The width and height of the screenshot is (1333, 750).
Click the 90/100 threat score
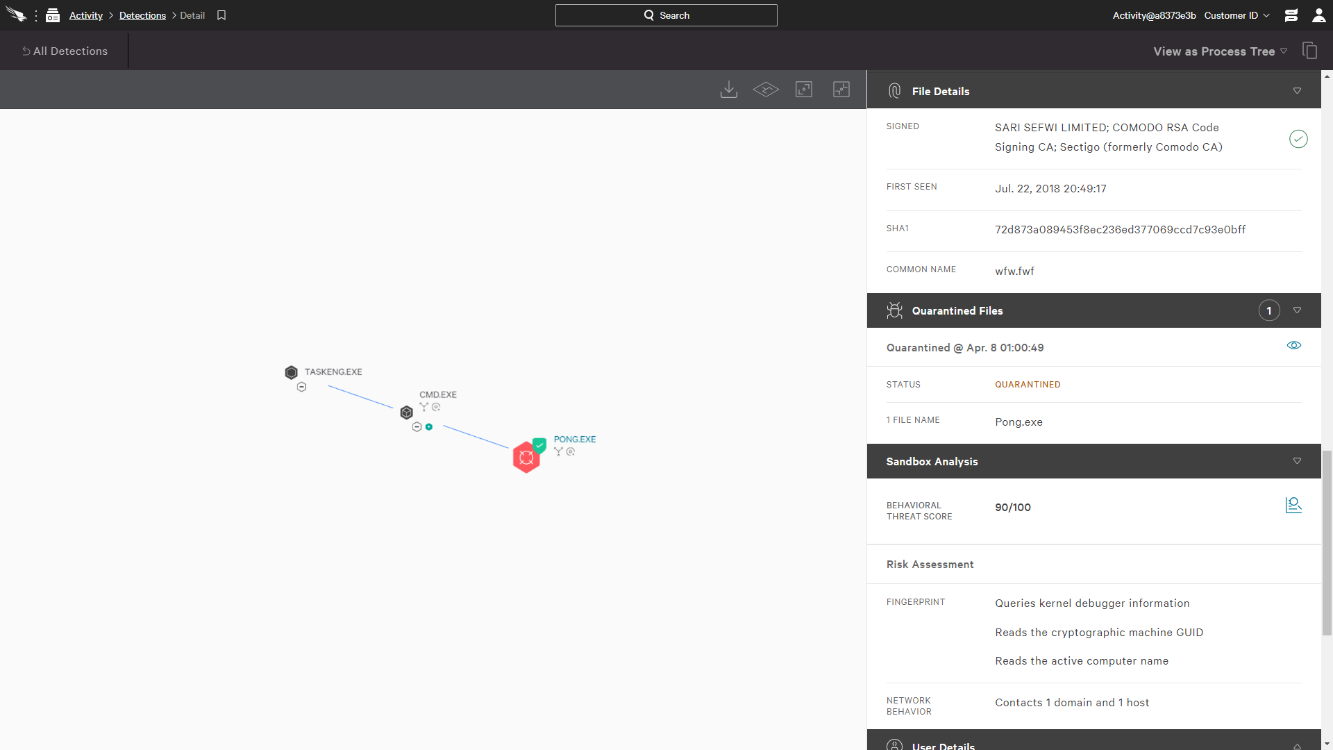(1013, 508)
